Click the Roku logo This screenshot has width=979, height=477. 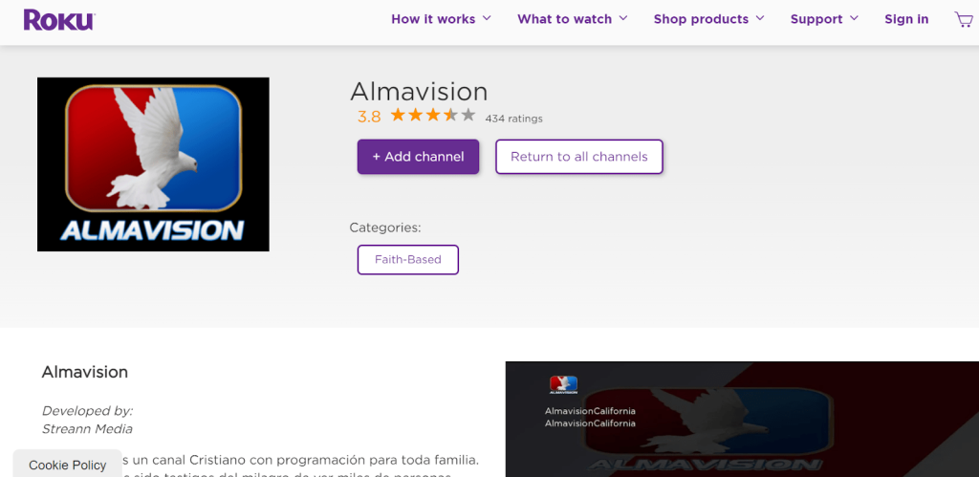[59, 20]
